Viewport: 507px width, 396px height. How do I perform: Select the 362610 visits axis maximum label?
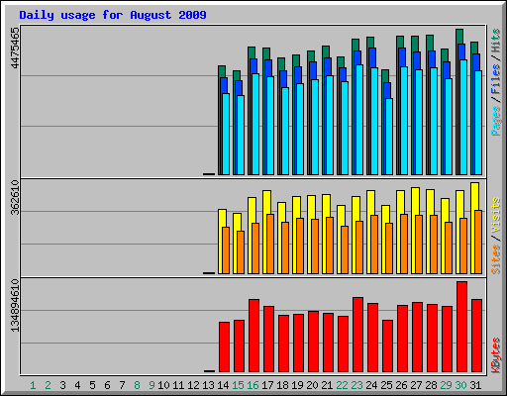(15, 197)
